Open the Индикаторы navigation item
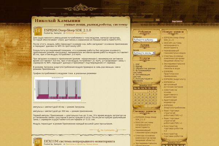The width and height of the screenshot is (219, 146). pyautogui.click(x=97, y=14)
